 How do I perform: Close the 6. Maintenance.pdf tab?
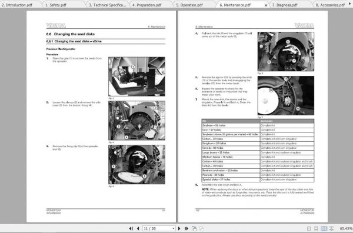pos(266,5)
